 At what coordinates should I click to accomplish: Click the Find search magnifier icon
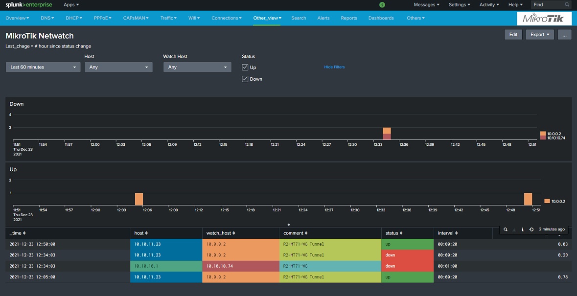[x=567, y=5]
